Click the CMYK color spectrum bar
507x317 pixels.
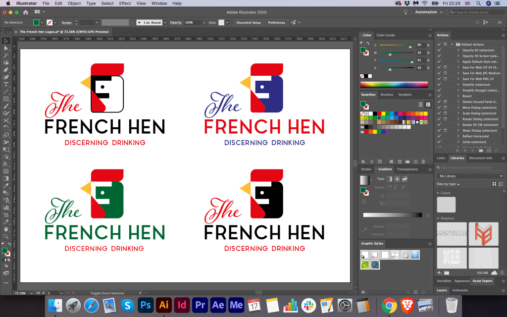[394, 84]
